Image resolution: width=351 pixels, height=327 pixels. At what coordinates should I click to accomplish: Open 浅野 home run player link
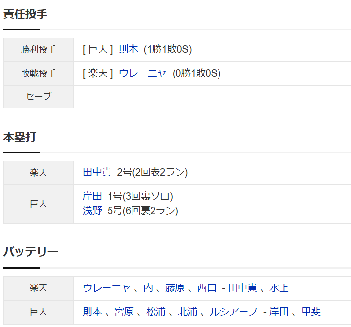tap(92, 210)
